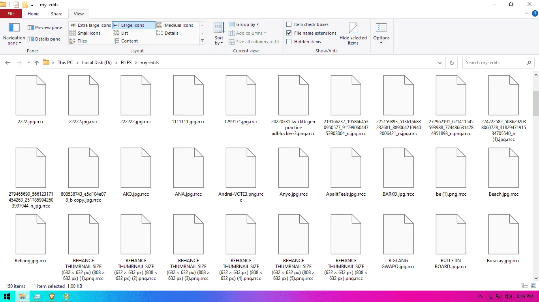
Task: Refresh the my-edits folder
Action: pyautogui.click(x=452, y=63)
